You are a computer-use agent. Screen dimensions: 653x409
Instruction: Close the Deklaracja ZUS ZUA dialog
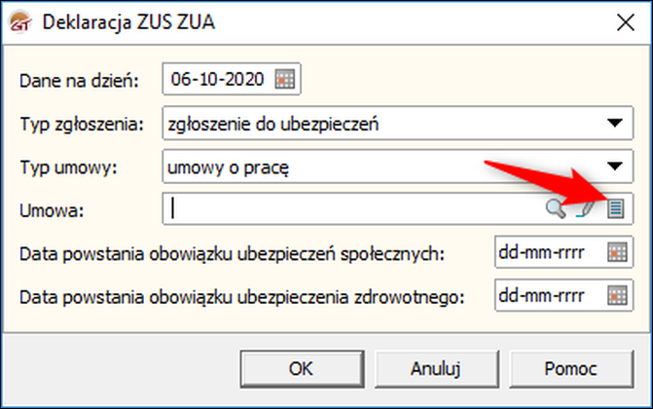pos(626,22)
